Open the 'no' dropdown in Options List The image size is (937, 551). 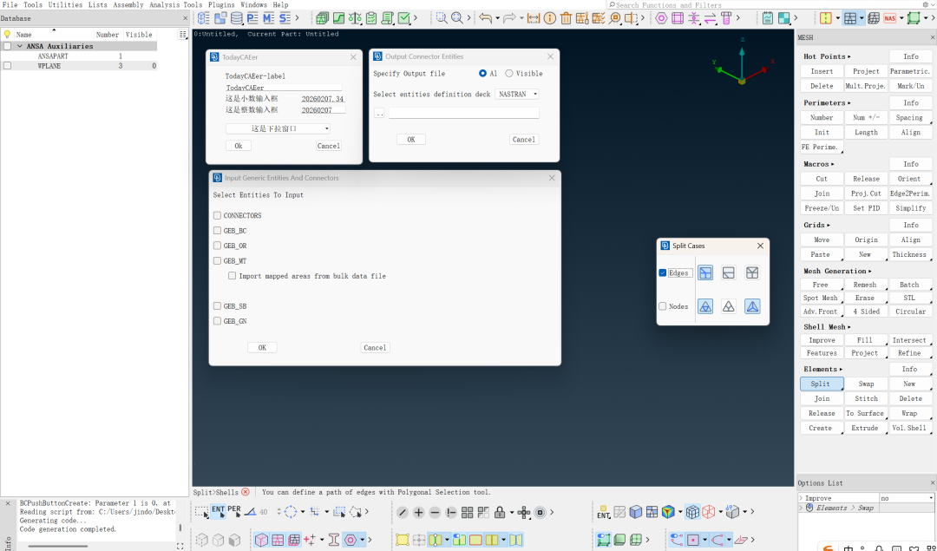906,498
